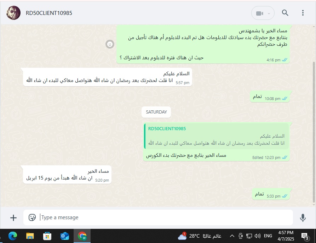Image resolution: width=316 pixels, height=243 pixels.
Task: Open contact info for RD50CLIENT10985
Action: 49,13
